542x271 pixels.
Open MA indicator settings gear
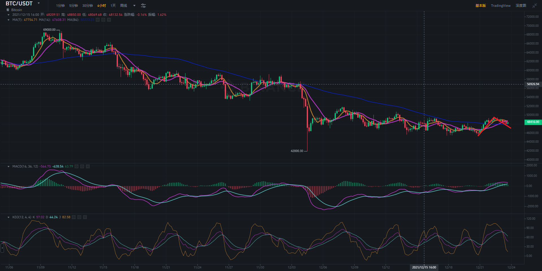tap(103, 20)
